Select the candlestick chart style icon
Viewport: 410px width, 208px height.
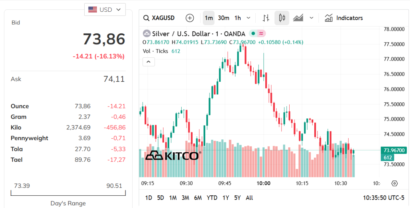tap(282, 18)
